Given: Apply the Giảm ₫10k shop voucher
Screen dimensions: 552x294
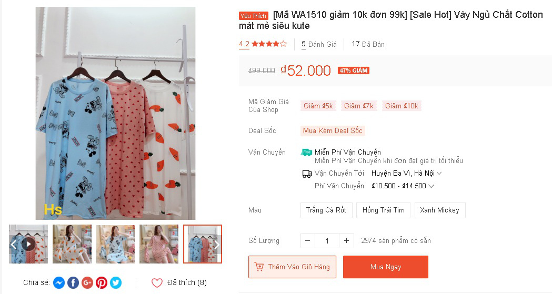Looking at the screenshot, I should point(402,106).
